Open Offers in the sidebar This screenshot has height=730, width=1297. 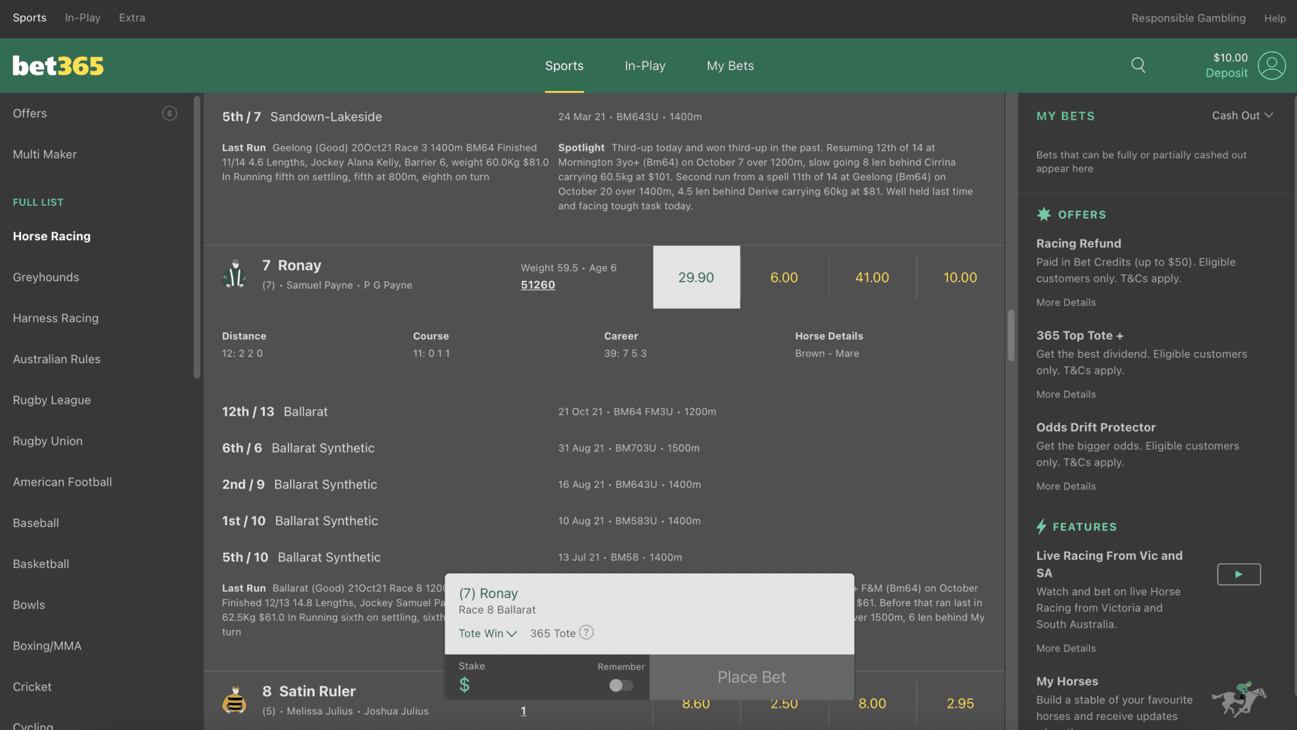click(30, 113)
